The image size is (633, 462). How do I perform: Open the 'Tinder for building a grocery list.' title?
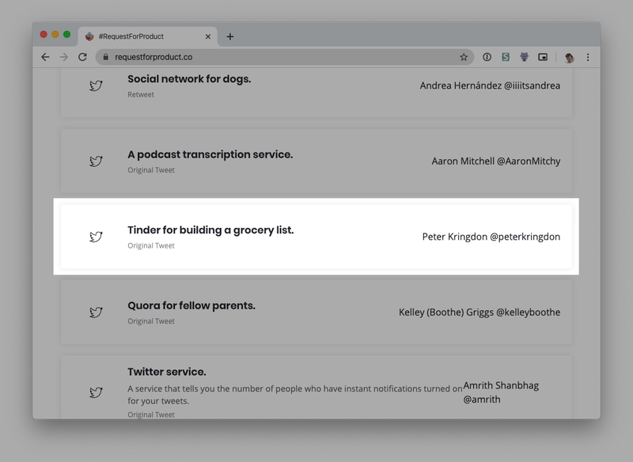coord(210,230)
